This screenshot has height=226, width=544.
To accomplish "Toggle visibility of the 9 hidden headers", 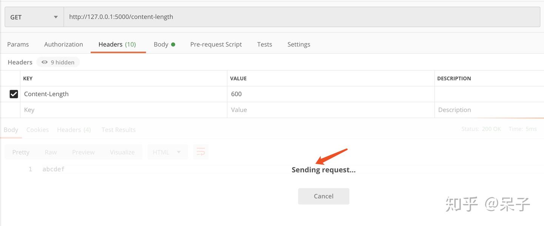I will click(x=58, y=62).
